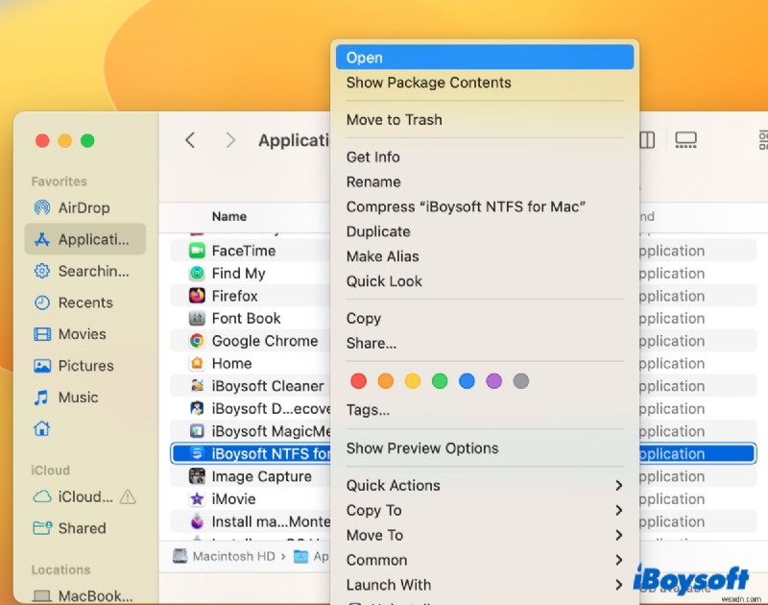Screen dimensions: 768x605
Task: Click the Image Capture app icon
Action: click(x=197, y=476)
